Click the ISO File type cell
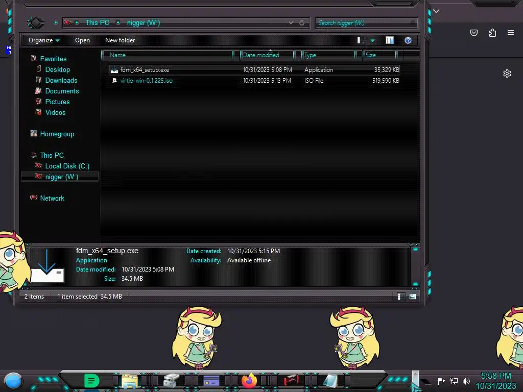The width and height of the screenshot is (523, 392). [314, 80]
